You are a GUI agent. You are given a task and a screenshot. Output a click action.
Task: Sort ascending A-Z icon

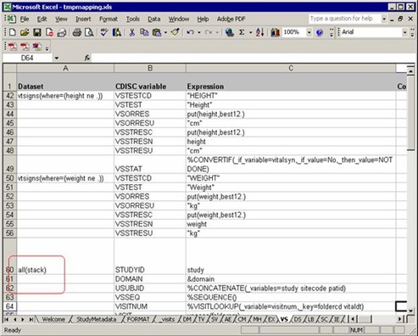click(260, 32)
